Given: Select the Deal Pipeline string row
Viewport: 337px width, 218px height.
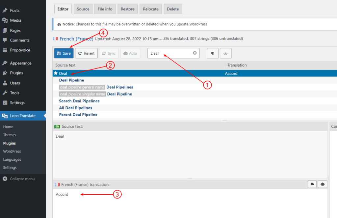Looking at the screenshot, I should click(195, 80).
